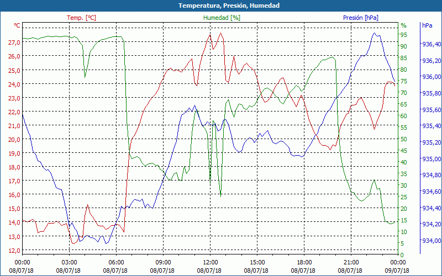442x276 pixels.
Task: Select the red "Temp. [°C]" legend label
Action: pos(81,18)
